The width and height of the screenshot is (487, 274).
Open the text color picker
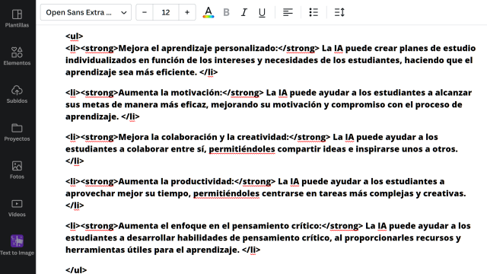click(208, 12)
